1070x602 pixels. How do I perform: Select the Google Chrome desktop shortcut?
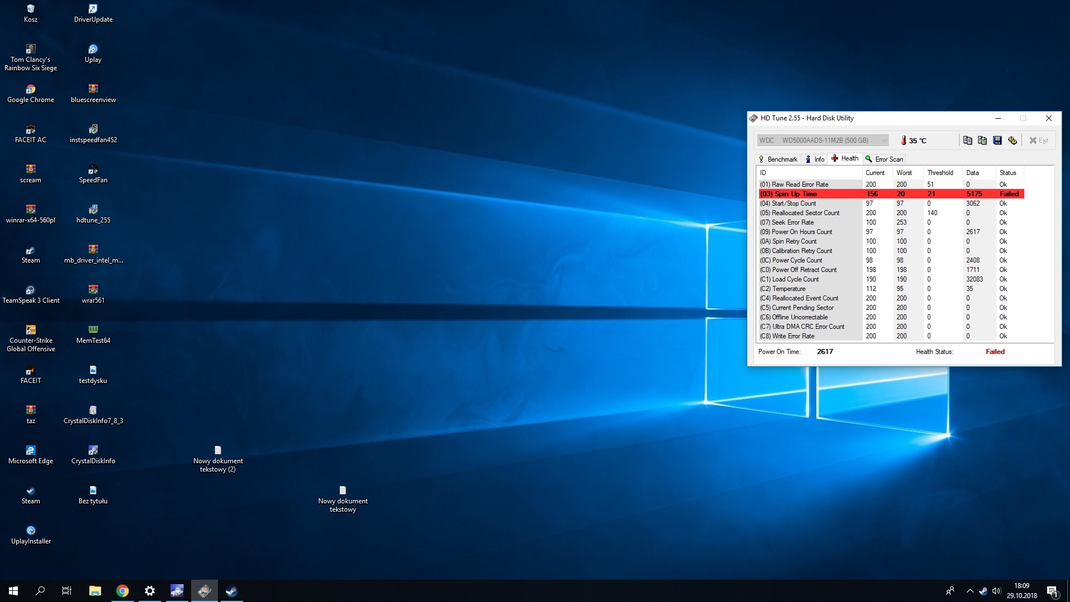31,94
